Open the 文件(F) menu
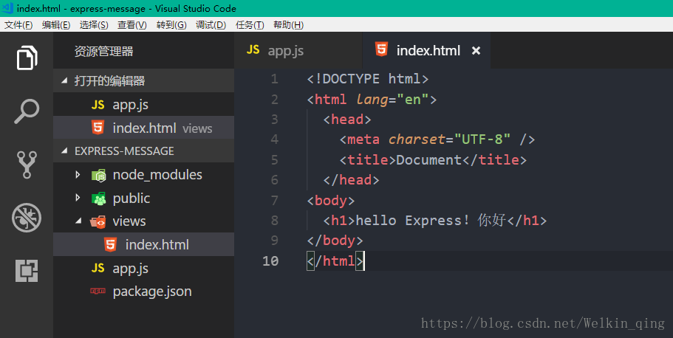Screen dimensions: 673x338 18,25
